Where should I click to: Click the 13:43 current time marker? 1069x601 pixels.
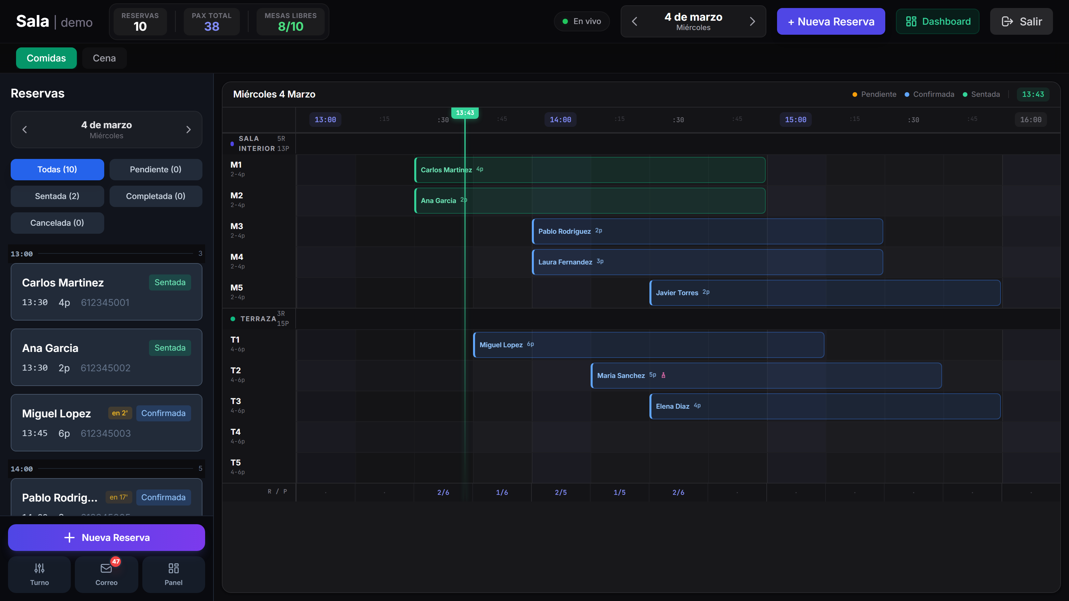[465, 113]
